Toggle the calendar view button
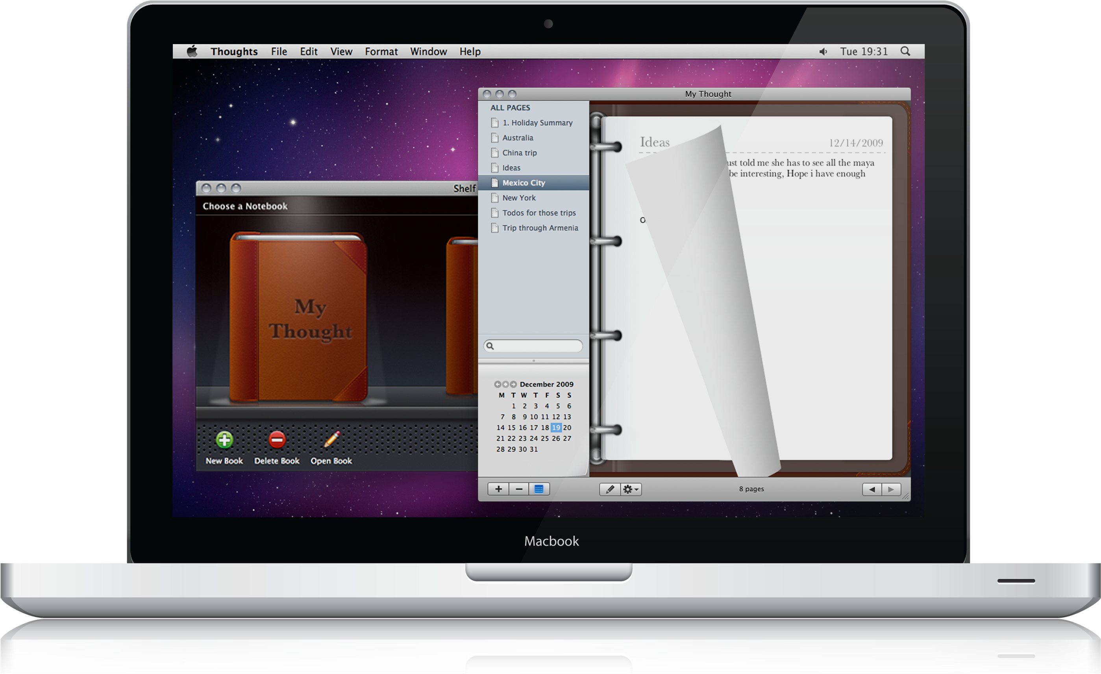 coord(539,489)
